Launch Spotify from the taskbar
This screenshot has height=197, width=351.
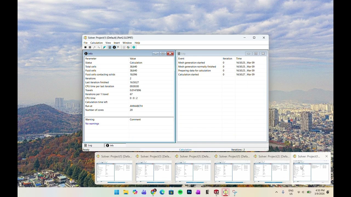[x=180, y=192]
